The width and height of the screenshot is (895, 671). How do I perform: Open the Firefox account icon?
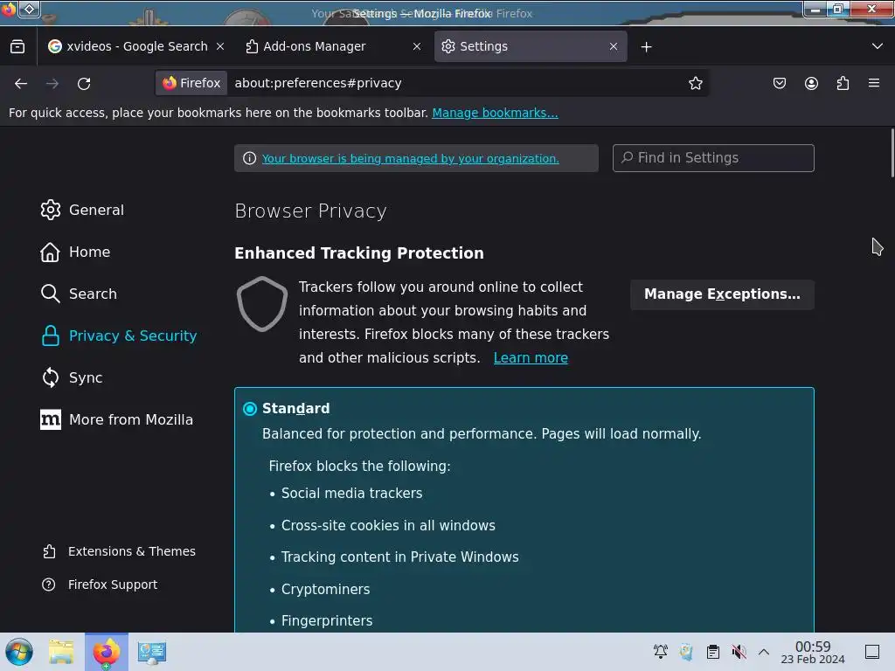click(x=811, y=83)
